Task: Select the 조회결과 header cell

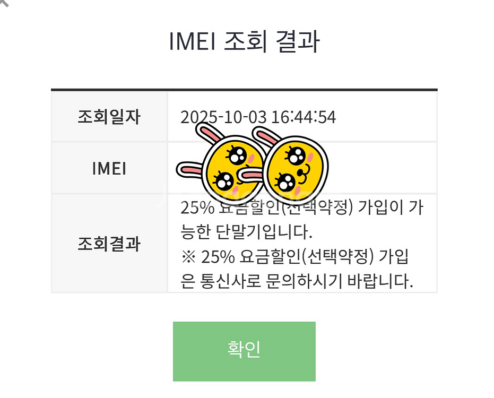Action: pyautogui.click(x=109, y=244)
